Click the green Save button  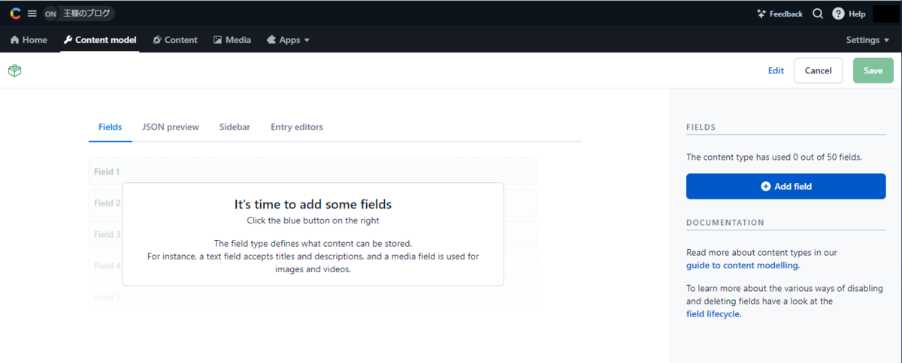point(873,70)
